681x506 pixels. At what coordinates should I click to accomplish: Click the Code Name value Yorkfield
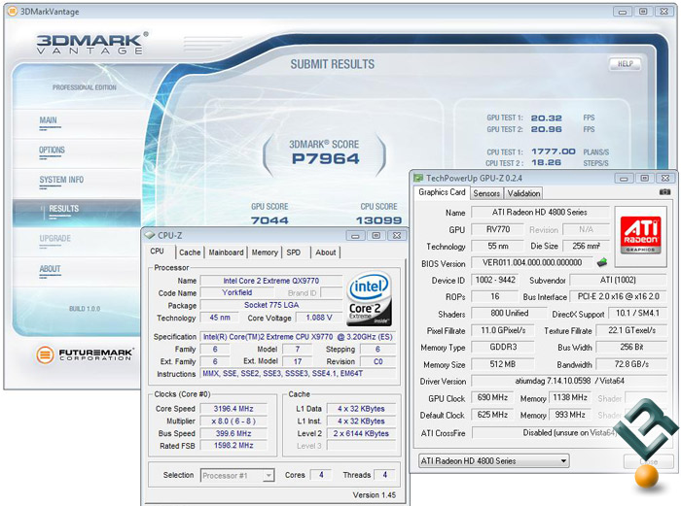click(237, 293)
